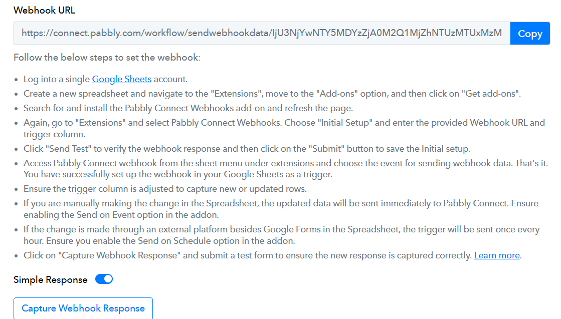The height and width of the screenshot is (319, 561).
Task: Click the "external platform besides Google Forms" step
Action: (201, 229)
